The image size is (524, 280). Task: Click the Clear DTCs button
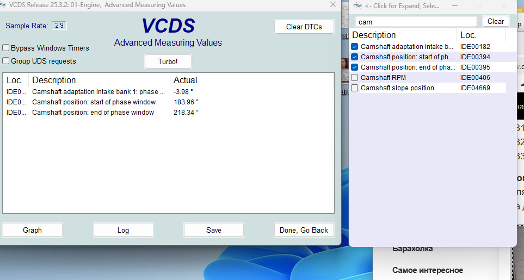(x=304, y=27)
